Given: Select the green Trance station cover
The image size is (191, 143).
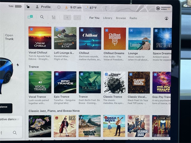Looking at the screenshot, I should click(x=90, y=83).
